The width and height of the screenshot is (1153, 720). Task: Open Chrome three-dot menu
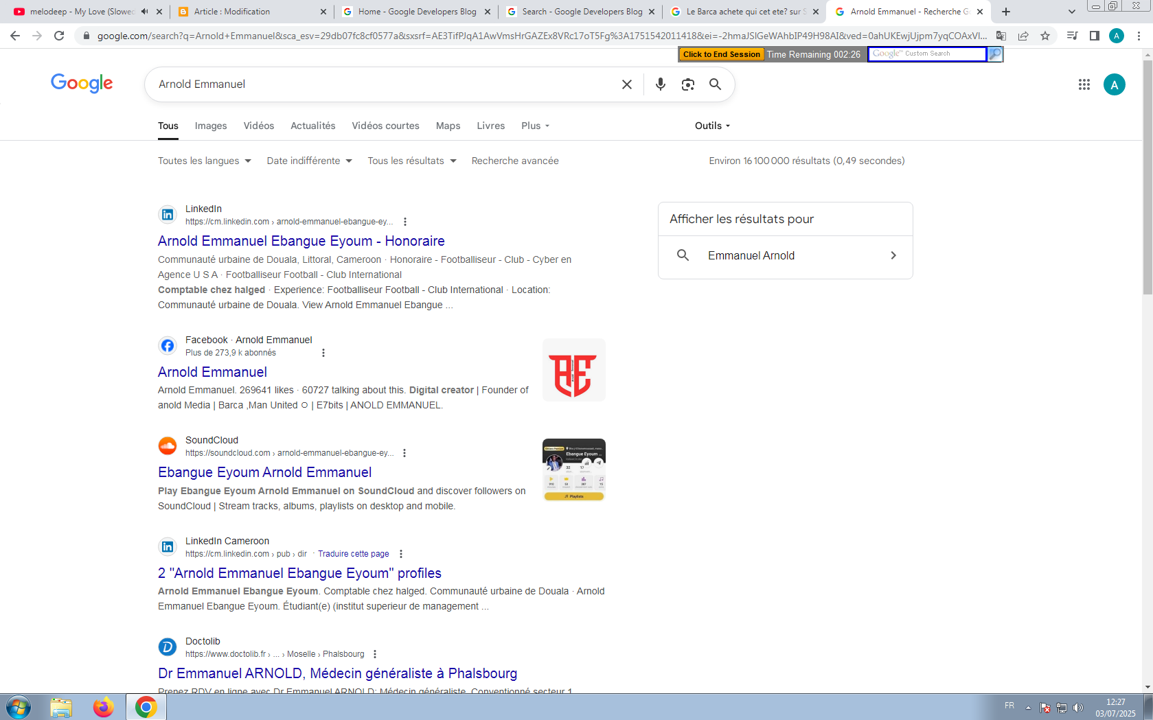click(1139, 36)
